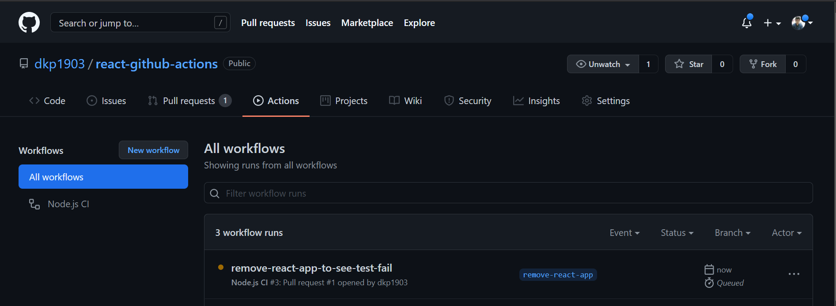
Task: Select the Actions tab
Action: (276, 101)
